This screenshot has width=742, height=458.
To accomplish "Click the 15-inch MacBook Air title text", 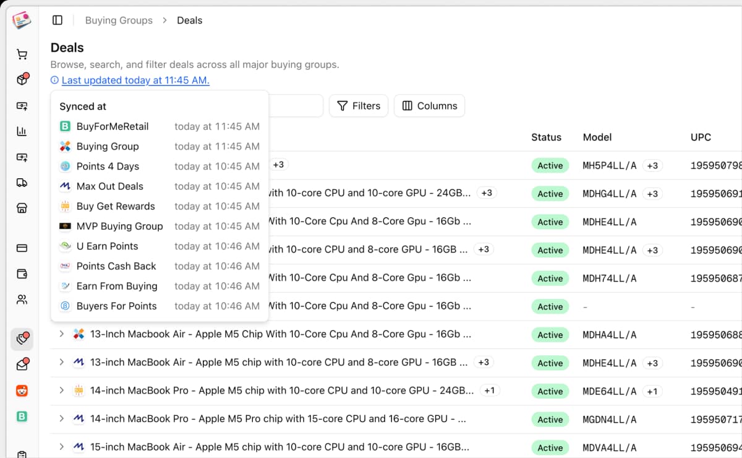I will [x=279, y=447].
